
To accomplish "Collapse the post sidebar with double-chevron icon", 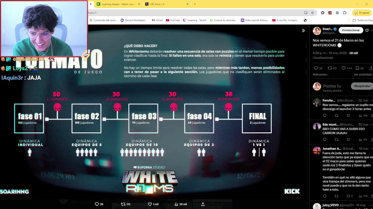I will [303, 30].
